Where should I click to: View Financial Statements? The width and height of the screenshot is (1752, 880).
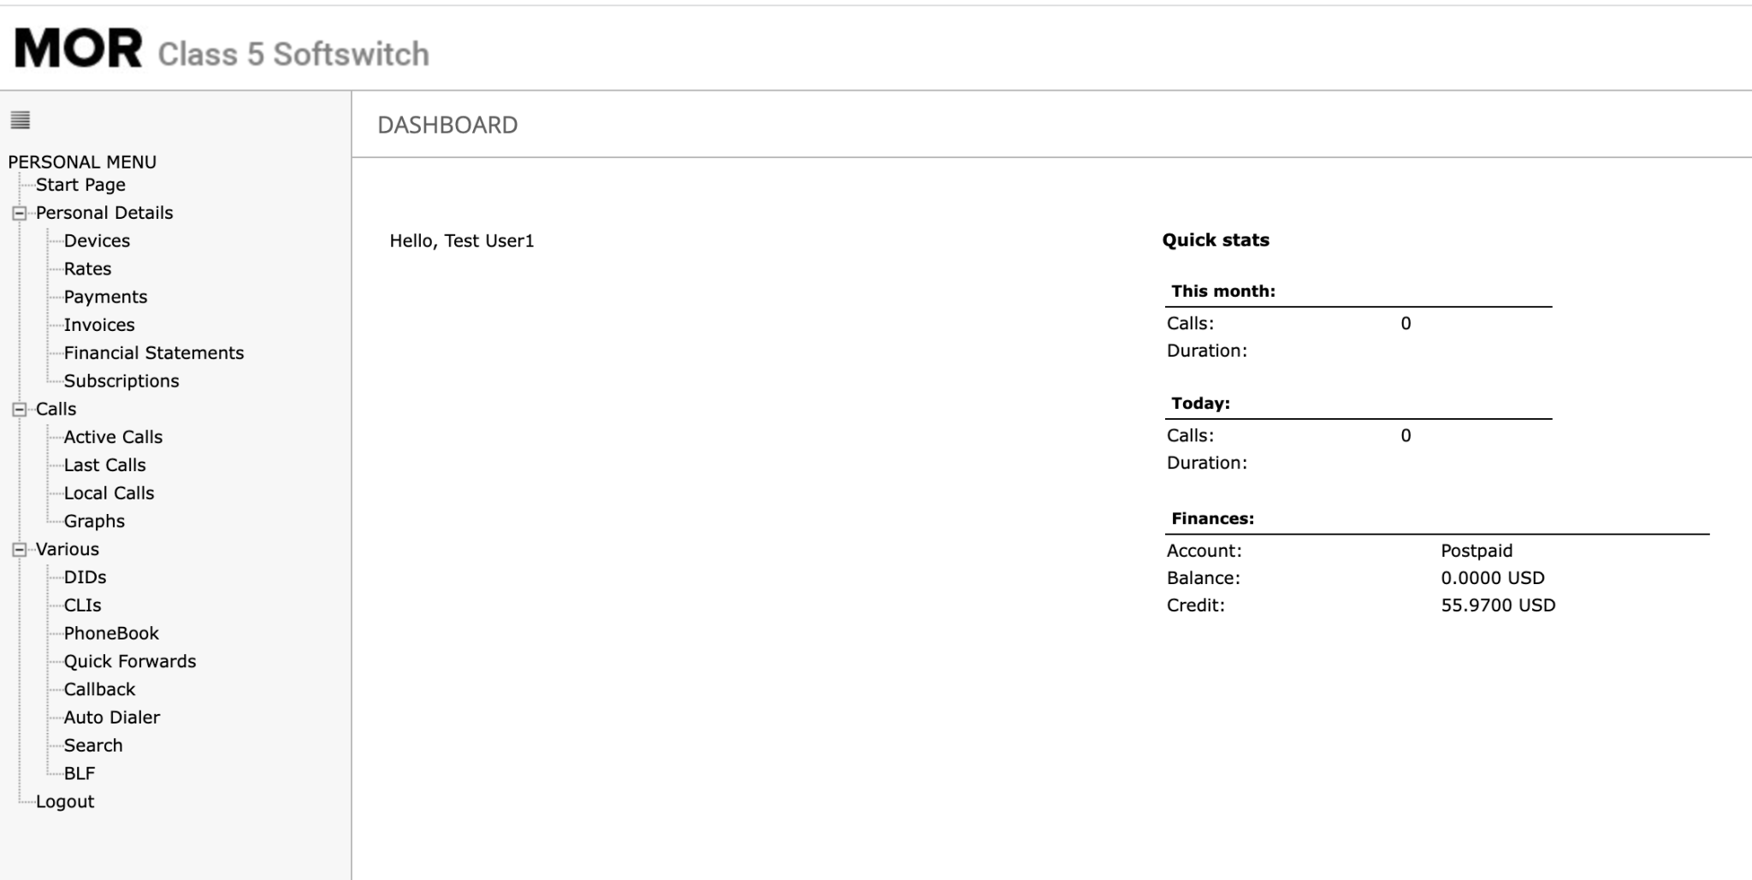155,352
